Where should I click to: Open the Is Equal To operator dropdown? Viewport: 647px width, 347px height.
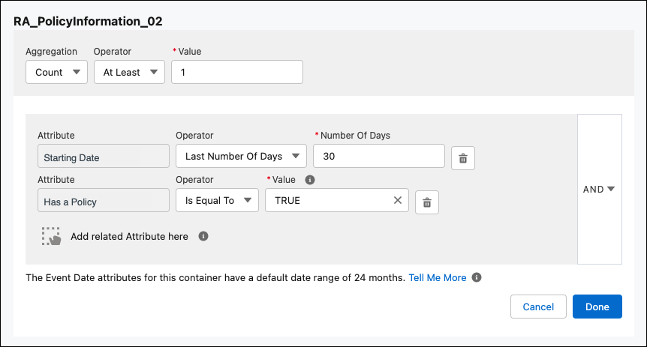click(217, 200)
